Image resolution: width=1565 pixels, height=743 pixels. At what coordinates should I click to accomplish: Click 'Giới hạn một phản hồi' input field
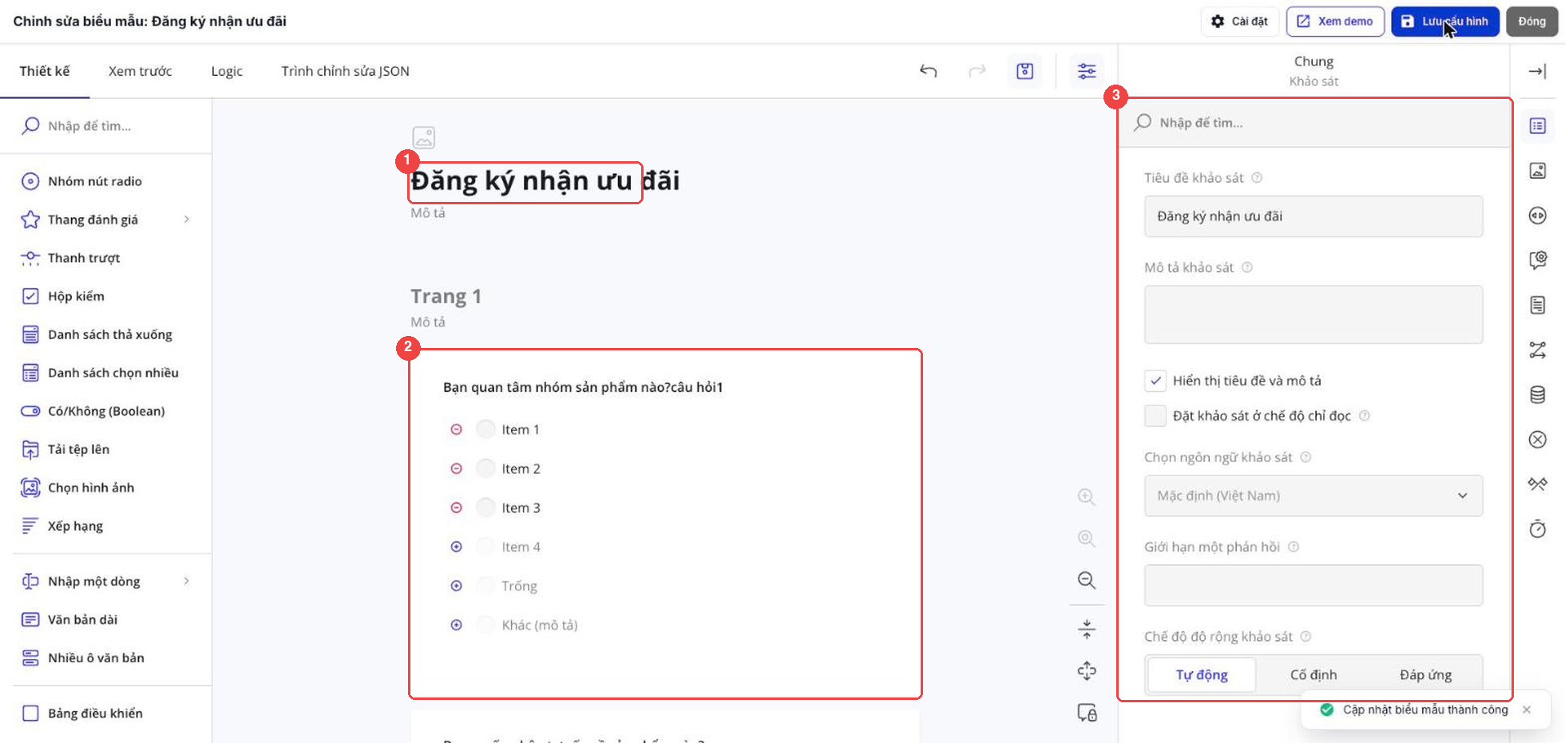point(1313,585)
